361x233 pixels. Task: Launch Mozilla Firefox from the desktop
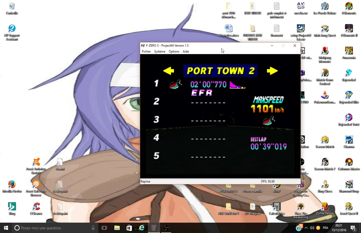[12, 186]
